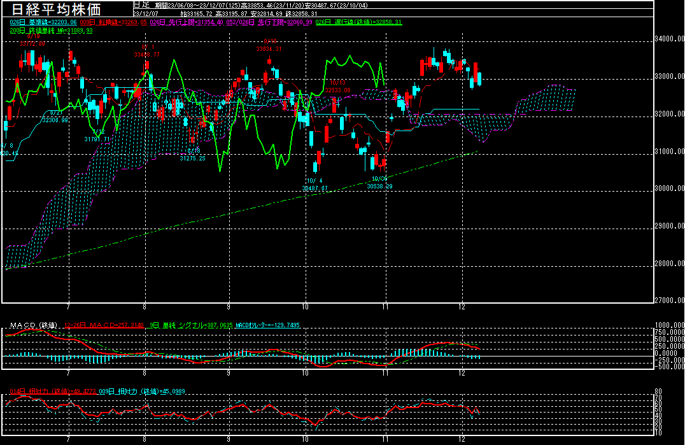
Task: Select the 12-26日 MACD=257.3140 legend
Action: tap(104, 325)
